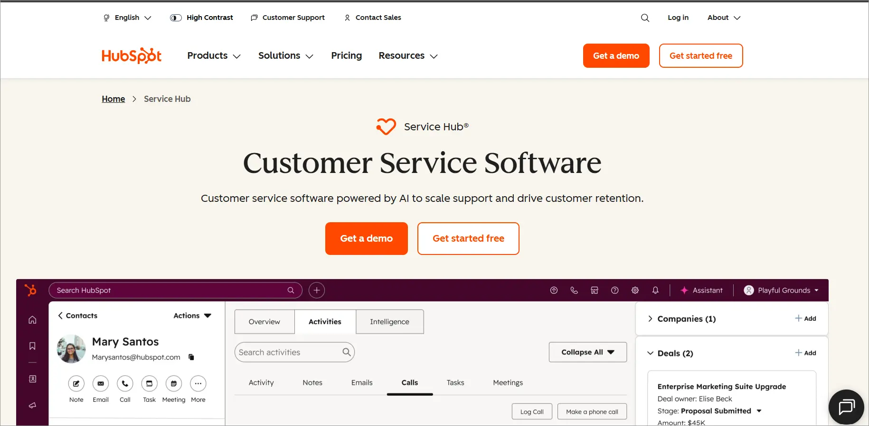
Task: Click the Note icon under Mary Santos
Action: click(76, 383)
